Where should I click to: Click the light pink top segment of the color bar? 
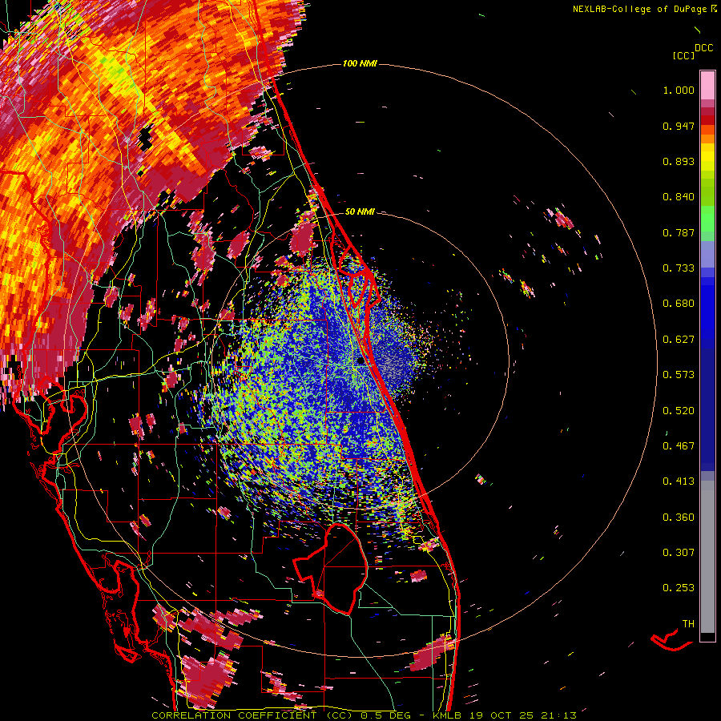pos(707,86)
